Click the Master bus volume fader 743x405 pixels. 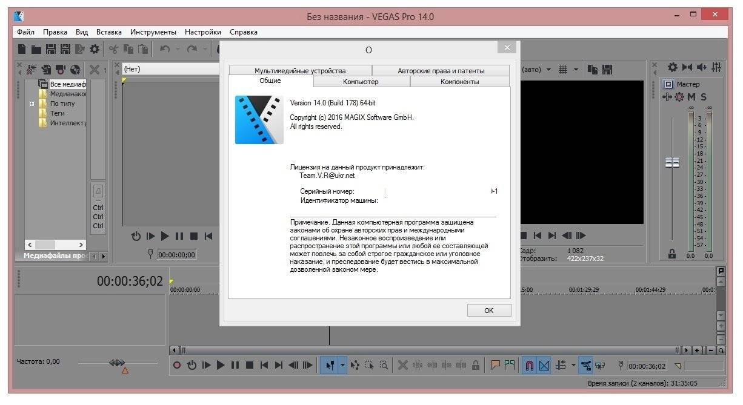pyautogui.click(x=673, y=163)
